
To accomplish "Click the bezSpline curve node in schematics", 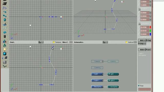I will tap(113, 87).
